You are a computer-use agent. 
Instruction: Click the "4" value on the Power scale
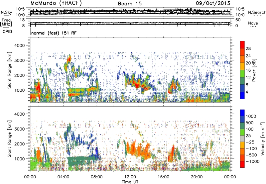tap(247, 92)
